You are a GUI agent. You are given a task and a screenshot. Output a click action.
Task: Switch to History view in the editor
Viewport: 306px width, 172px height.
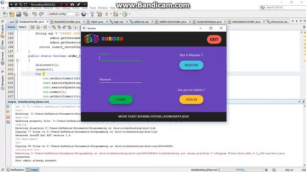(x=22, y=27)
